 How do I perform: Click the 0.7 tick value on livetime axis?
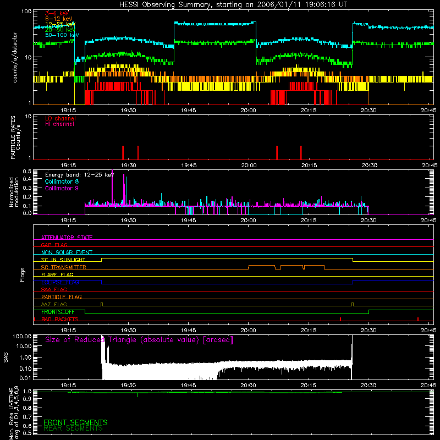click(x=27, y=417)
